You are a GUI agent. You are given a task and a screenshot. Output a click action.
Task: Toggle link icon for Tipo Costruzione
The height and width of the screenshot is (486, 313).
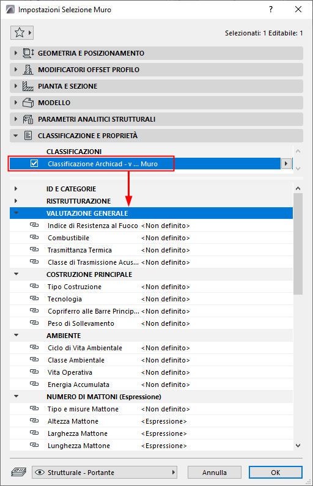pyautogui.click(x=34, y=286)
